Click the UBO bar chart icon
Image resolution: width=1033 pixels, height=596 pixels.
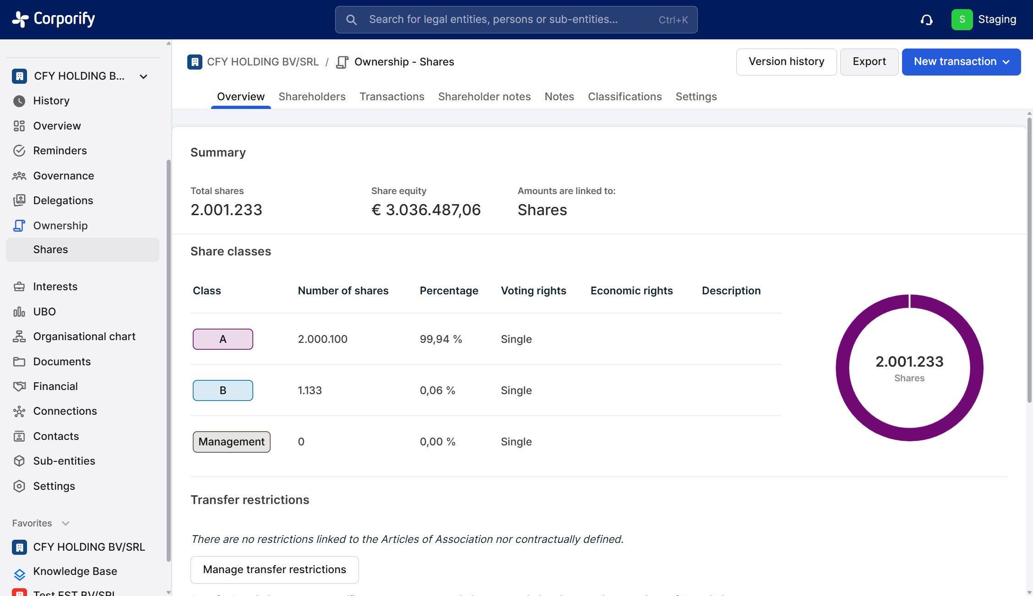(x=19, y=312)
